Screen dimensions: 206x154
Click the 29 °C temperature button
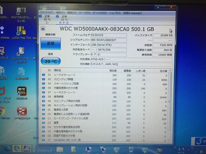51,61
